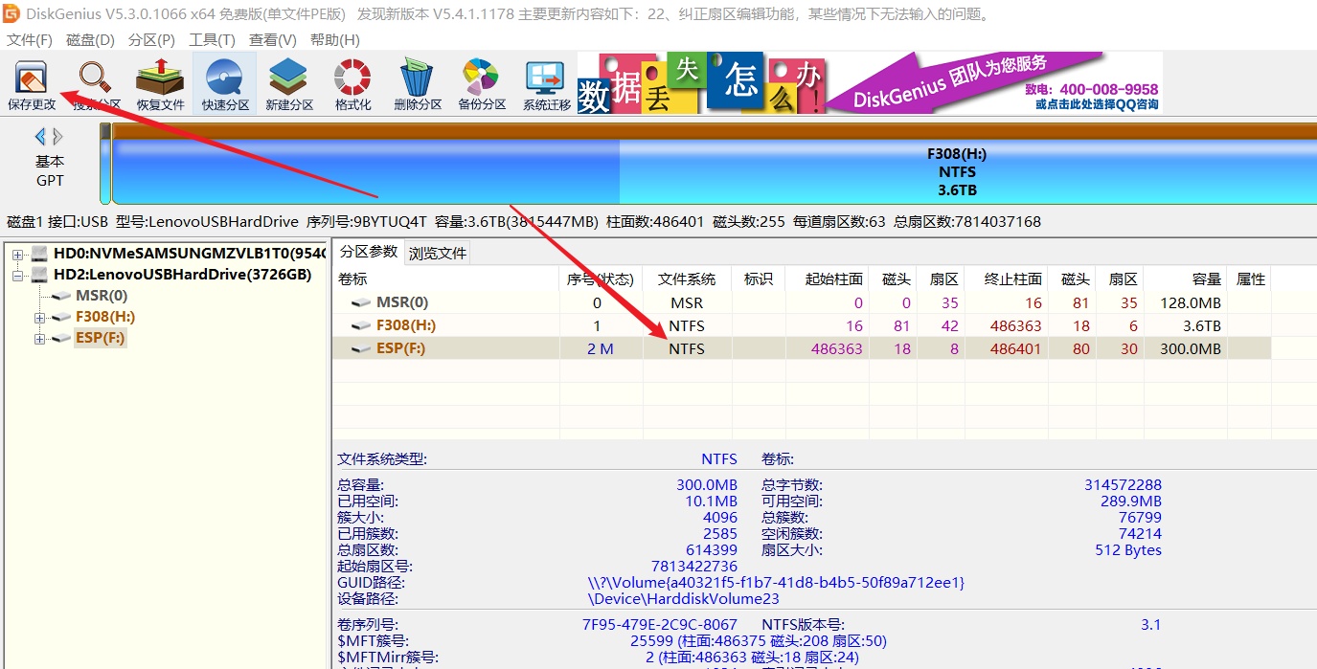Select the Quick Partition (快速分区) tool
1317x669 pixels.
coord(225,84)
